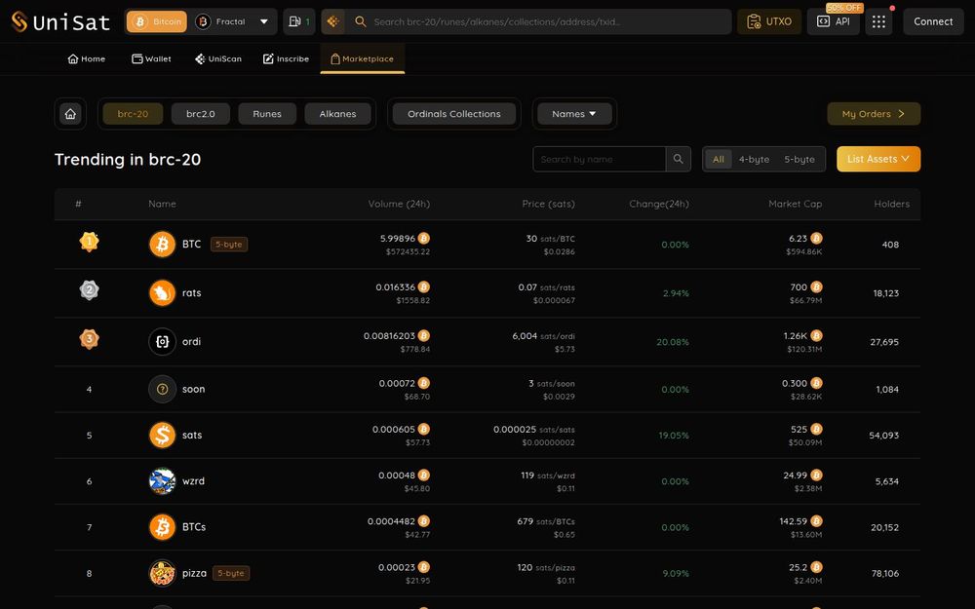Filter trending list by 5-byte
The height and width of the screenshot is (609, 975).
pos(799,159)
